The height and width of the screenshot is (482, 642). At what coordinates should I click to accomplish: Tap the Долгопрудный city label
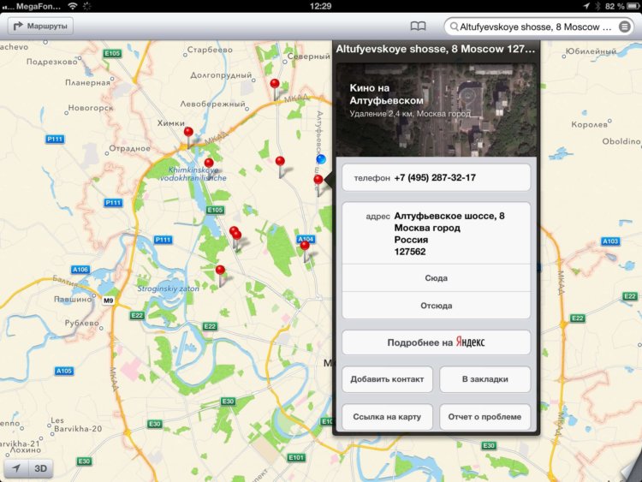tap(221, 75)
